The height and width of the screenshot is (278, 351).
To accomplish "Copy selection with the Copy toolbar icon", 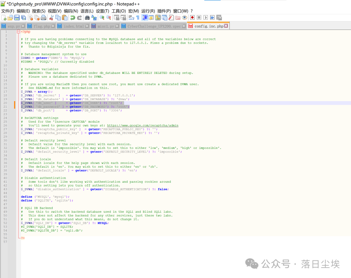I will [58, 18].
